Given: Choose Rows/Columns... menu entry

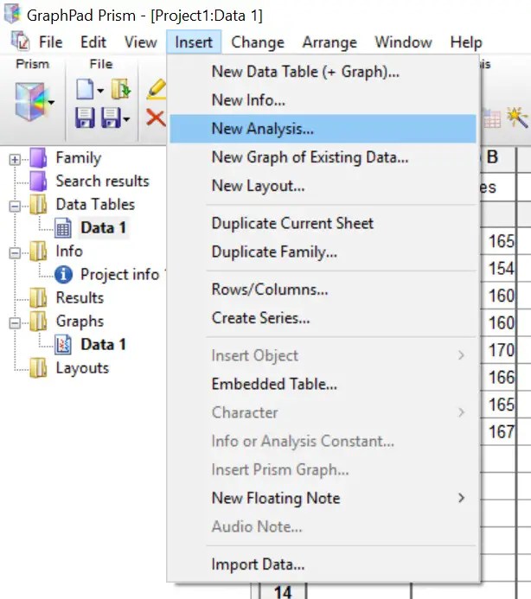Looking at the screenshot, I should click(x=323, y=290).
